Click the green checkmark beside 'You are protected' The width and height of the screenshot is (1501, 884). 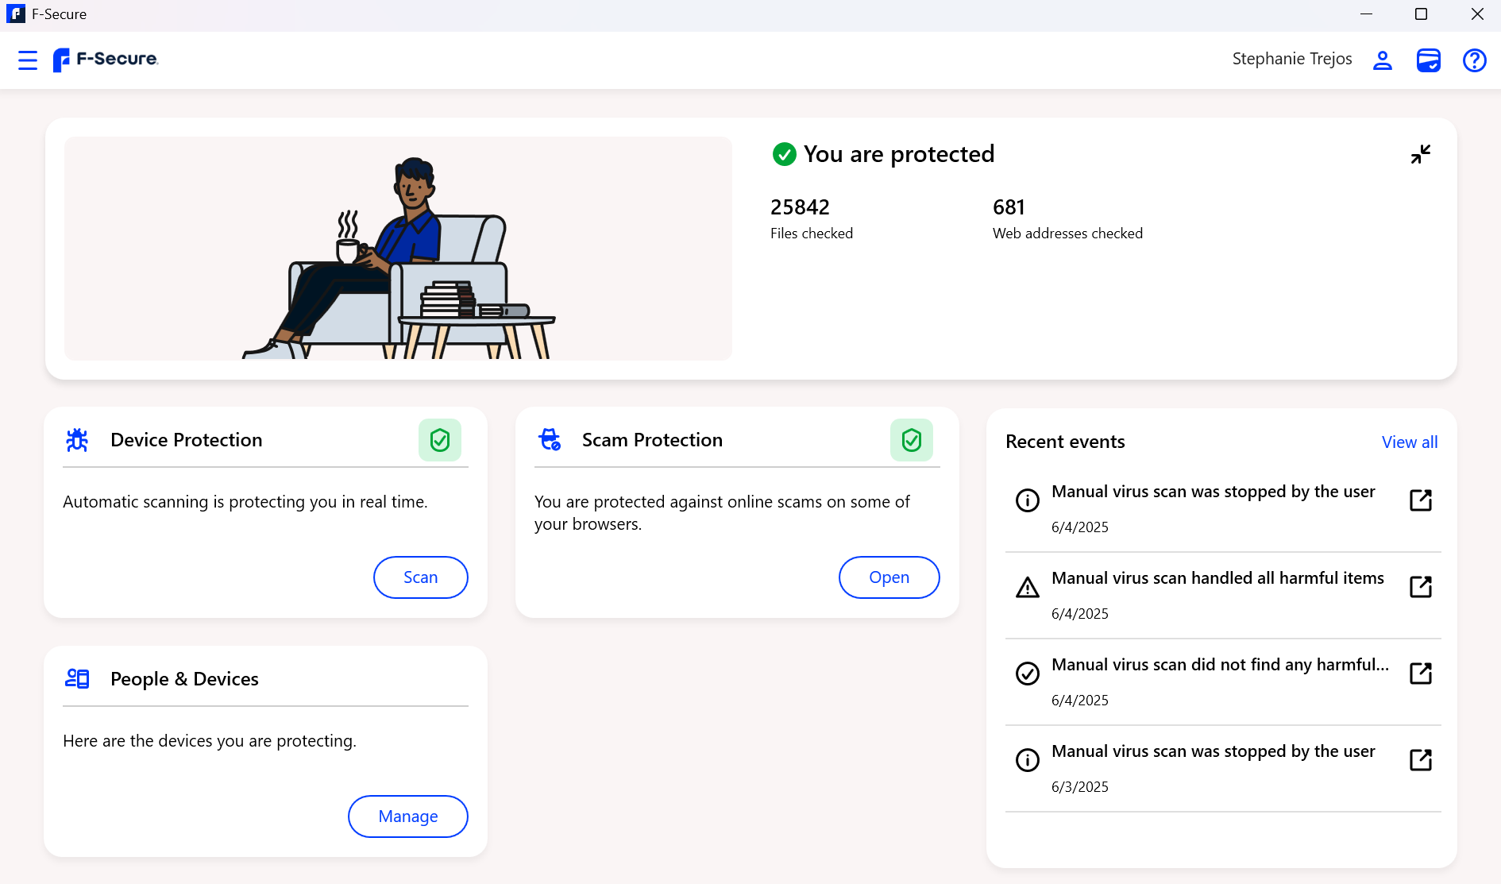pyautogui.click(x=784, y=155)
